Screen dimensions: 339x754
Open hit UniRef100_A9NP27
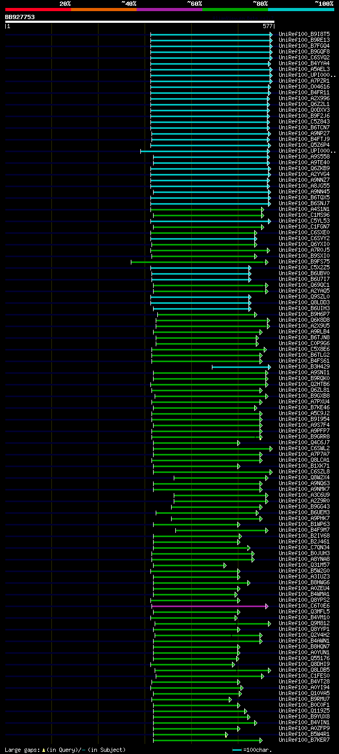304,133
